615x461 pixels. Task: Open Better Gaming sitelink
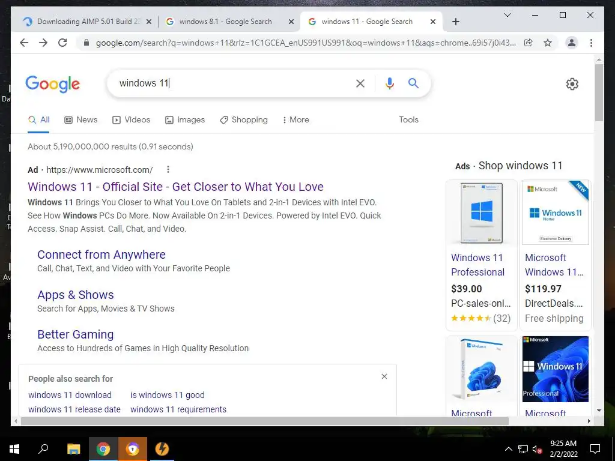point(76,334)
